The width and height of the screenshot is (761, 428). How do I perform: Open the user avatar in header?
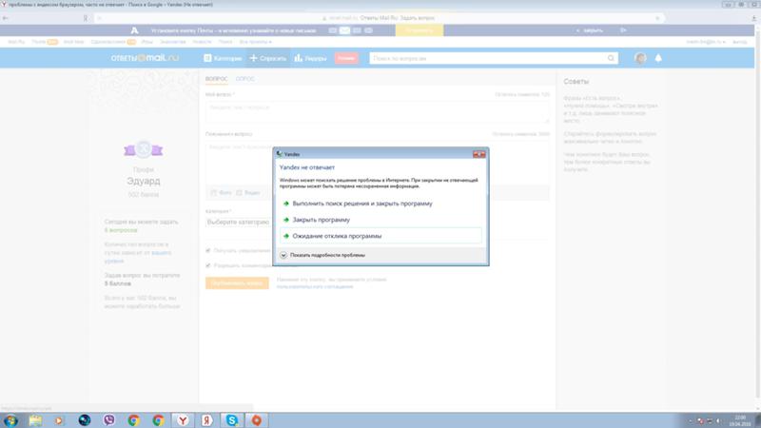[x=640, y=58]
